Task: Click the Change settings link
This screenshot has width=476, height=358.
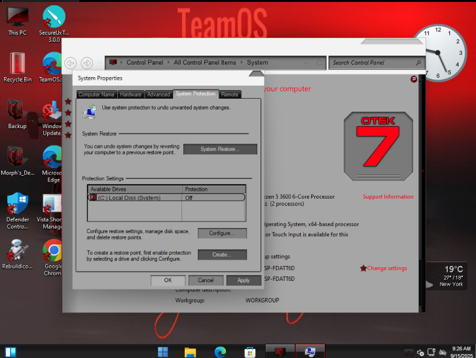Action: (x=387, y=268)
